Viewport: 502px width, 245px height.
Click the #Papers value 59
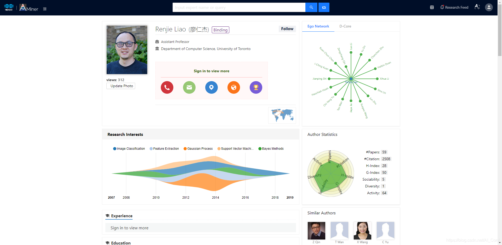click(384, 152)
